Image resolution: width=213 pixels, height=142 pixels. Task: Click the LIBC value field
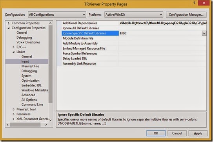coord(160,33)
